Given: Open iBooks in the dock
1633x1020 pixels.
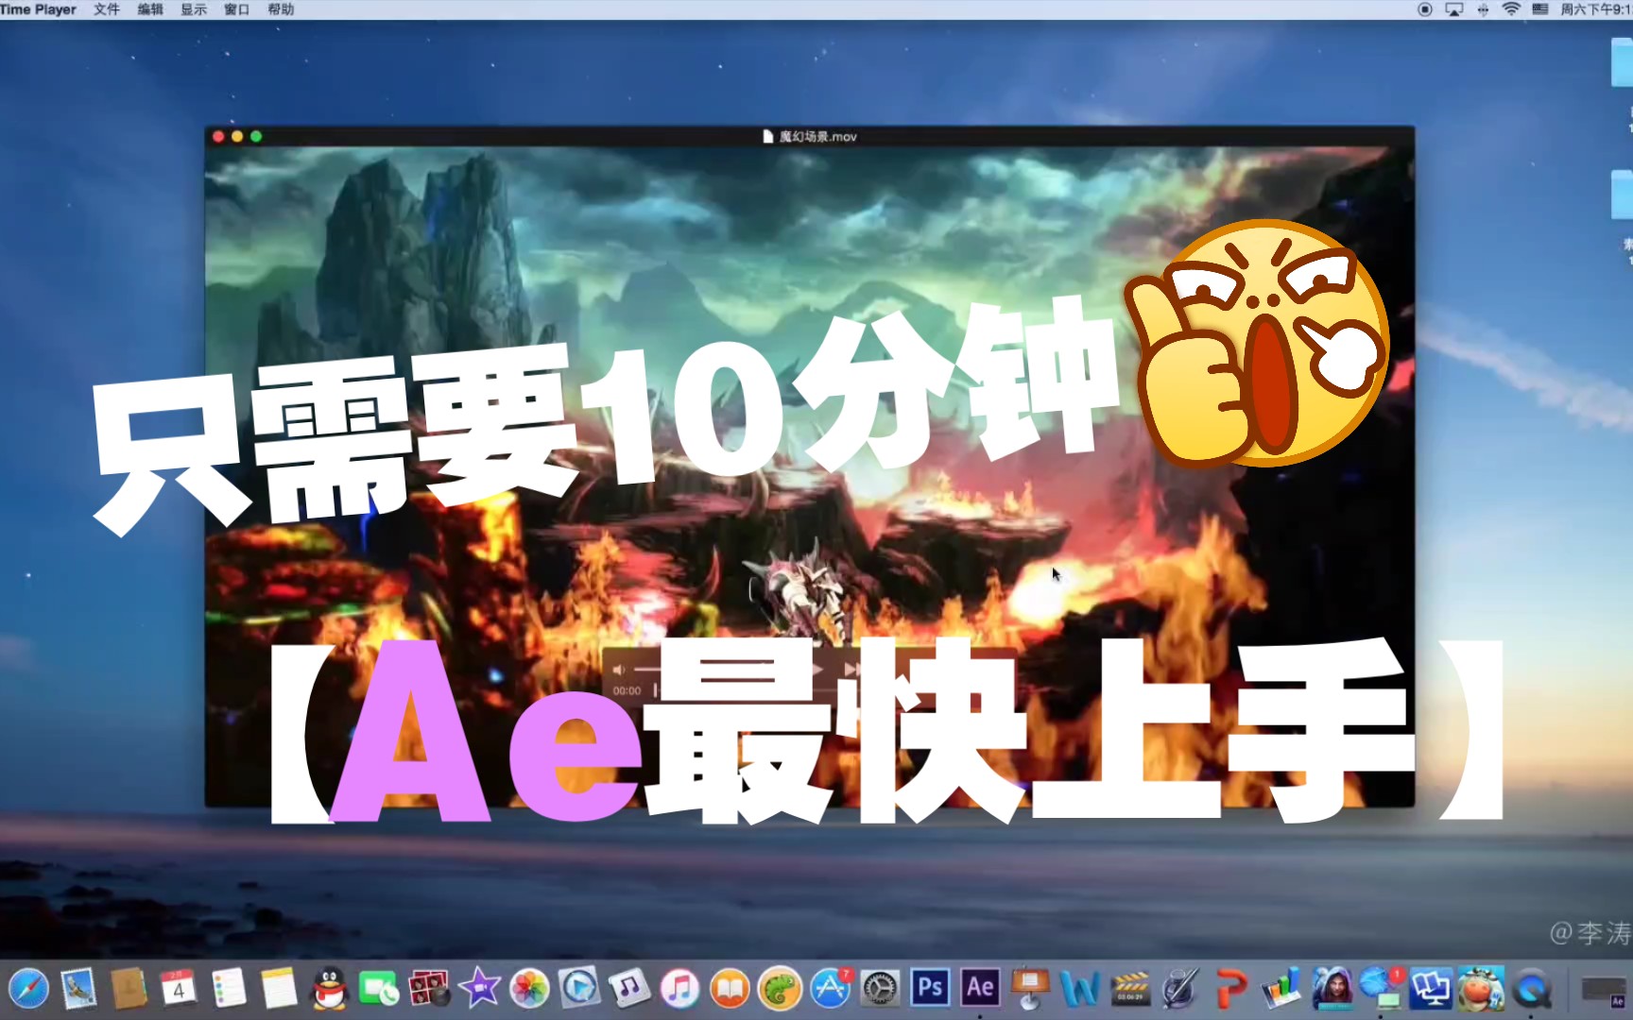Looking at the screenshot, I should pyautogui.click(x=730, y=989).
